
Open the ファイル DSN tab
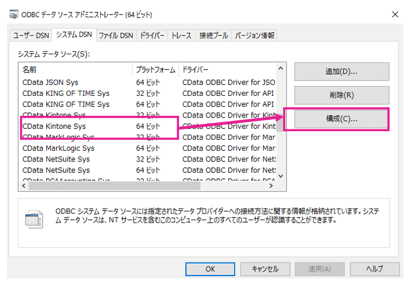pyautogui.click(x=116, y=35)
